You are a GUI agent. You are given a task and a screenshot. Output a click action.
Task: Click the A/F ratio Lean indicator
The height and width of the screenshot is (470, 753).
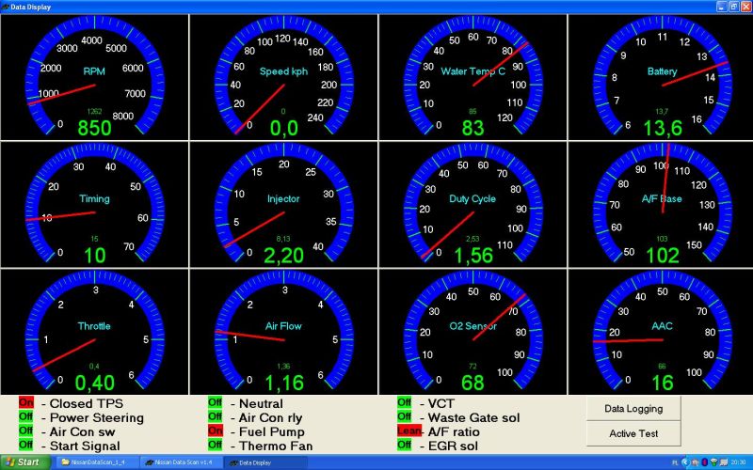(405, 431)
